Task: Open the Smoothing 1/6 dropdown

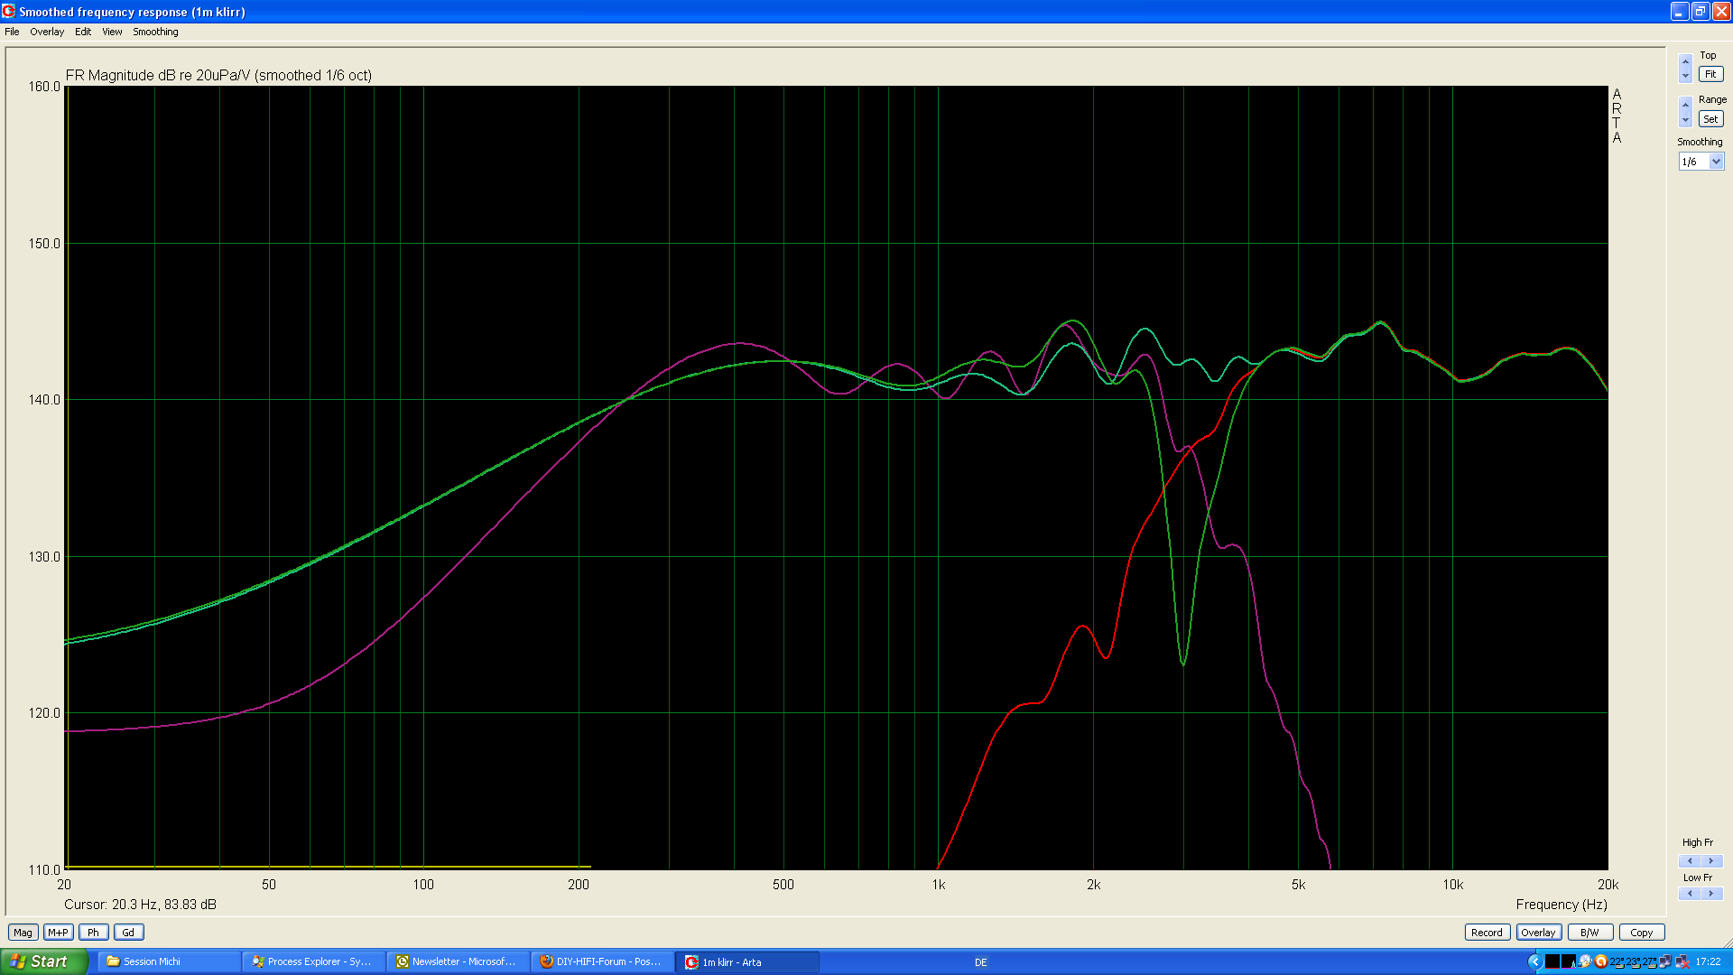Action: [x=1716, y=162]
